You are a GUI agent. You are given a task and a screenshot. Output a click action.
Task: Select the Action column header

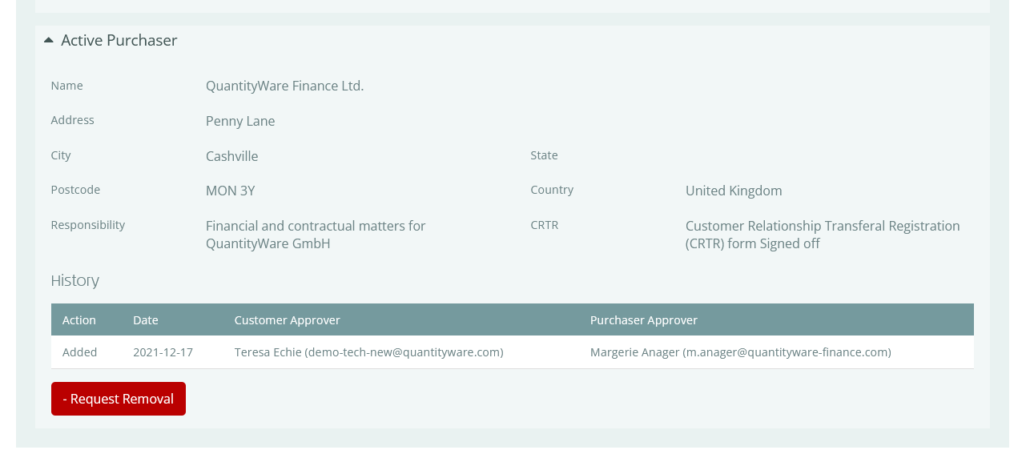(78, 319)
